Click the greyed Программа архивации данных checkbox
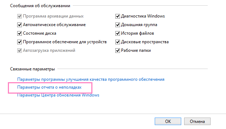 pos(19,16)
